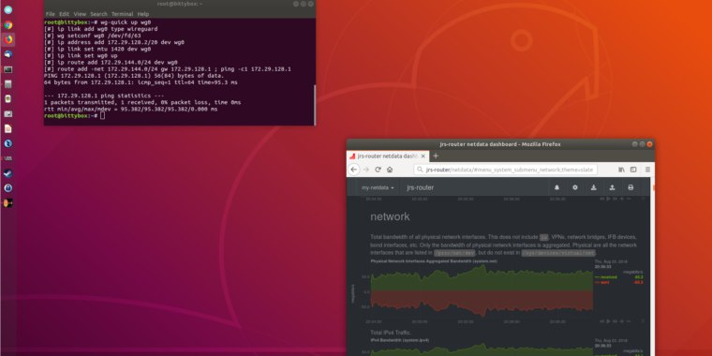Expand the my-netdata dropdown
Screen dimensions: 712x356
click(378, 187)
